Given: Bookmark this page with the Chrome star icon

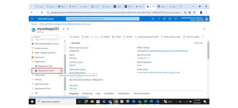Looking at the screenshot, I should click(194, 12).
